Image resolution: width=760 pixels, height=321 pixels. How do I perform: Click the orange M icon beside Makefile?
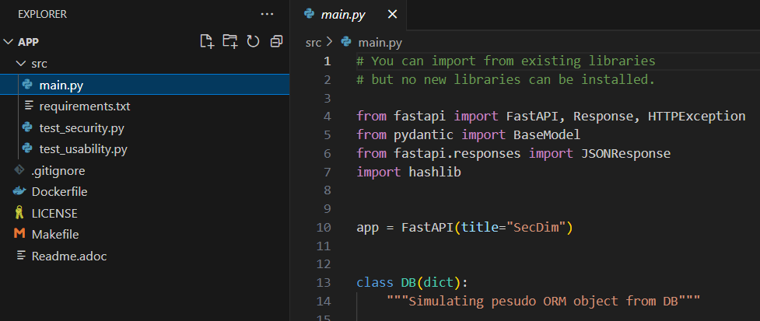[x=19, y=234]
